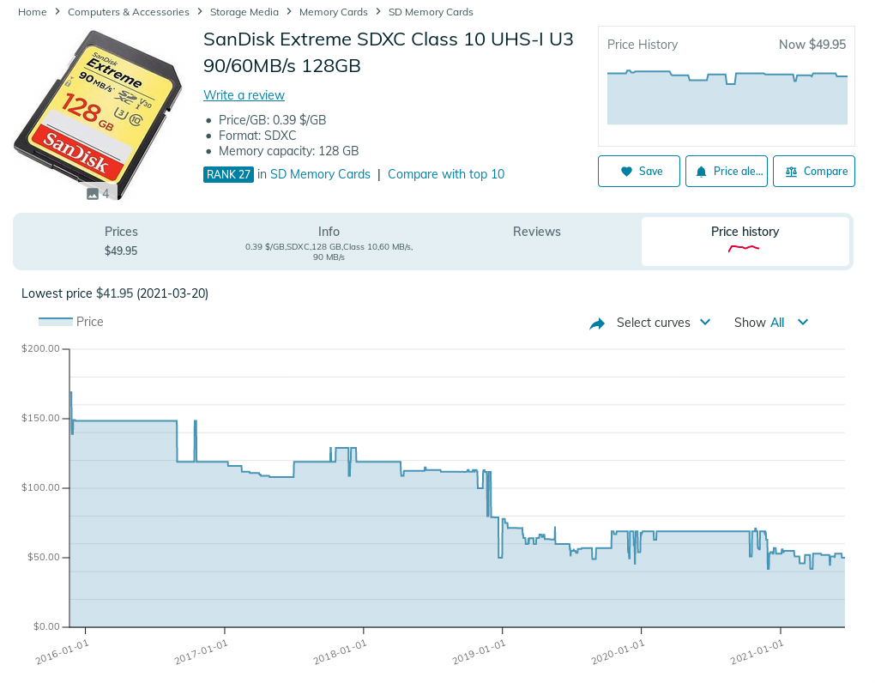
Task: Click the blue share arrow icon
Action: [x=597, y=323]
